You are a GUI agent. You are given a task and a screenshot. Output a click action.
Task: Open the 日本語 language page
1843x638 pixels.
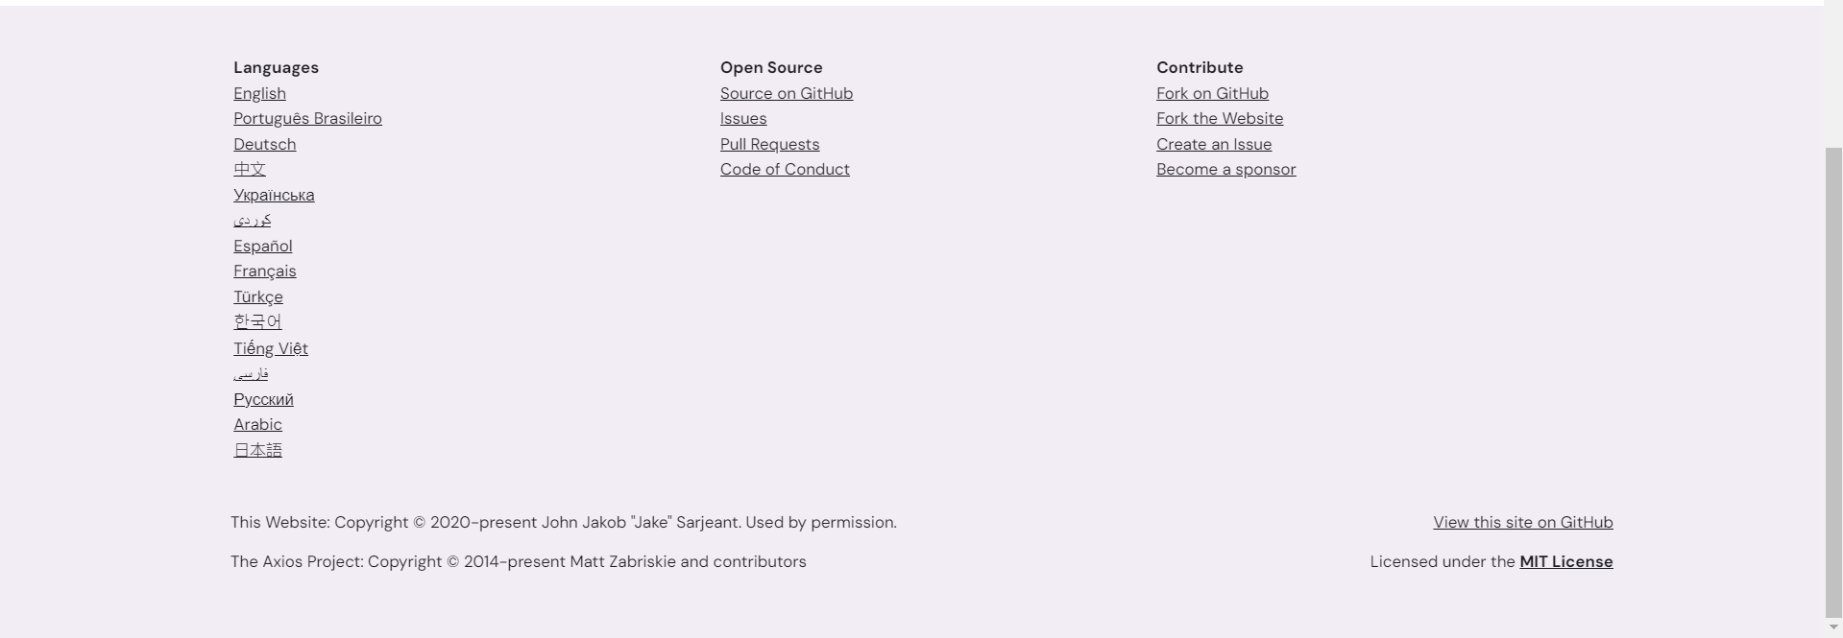tap(258, 449)
